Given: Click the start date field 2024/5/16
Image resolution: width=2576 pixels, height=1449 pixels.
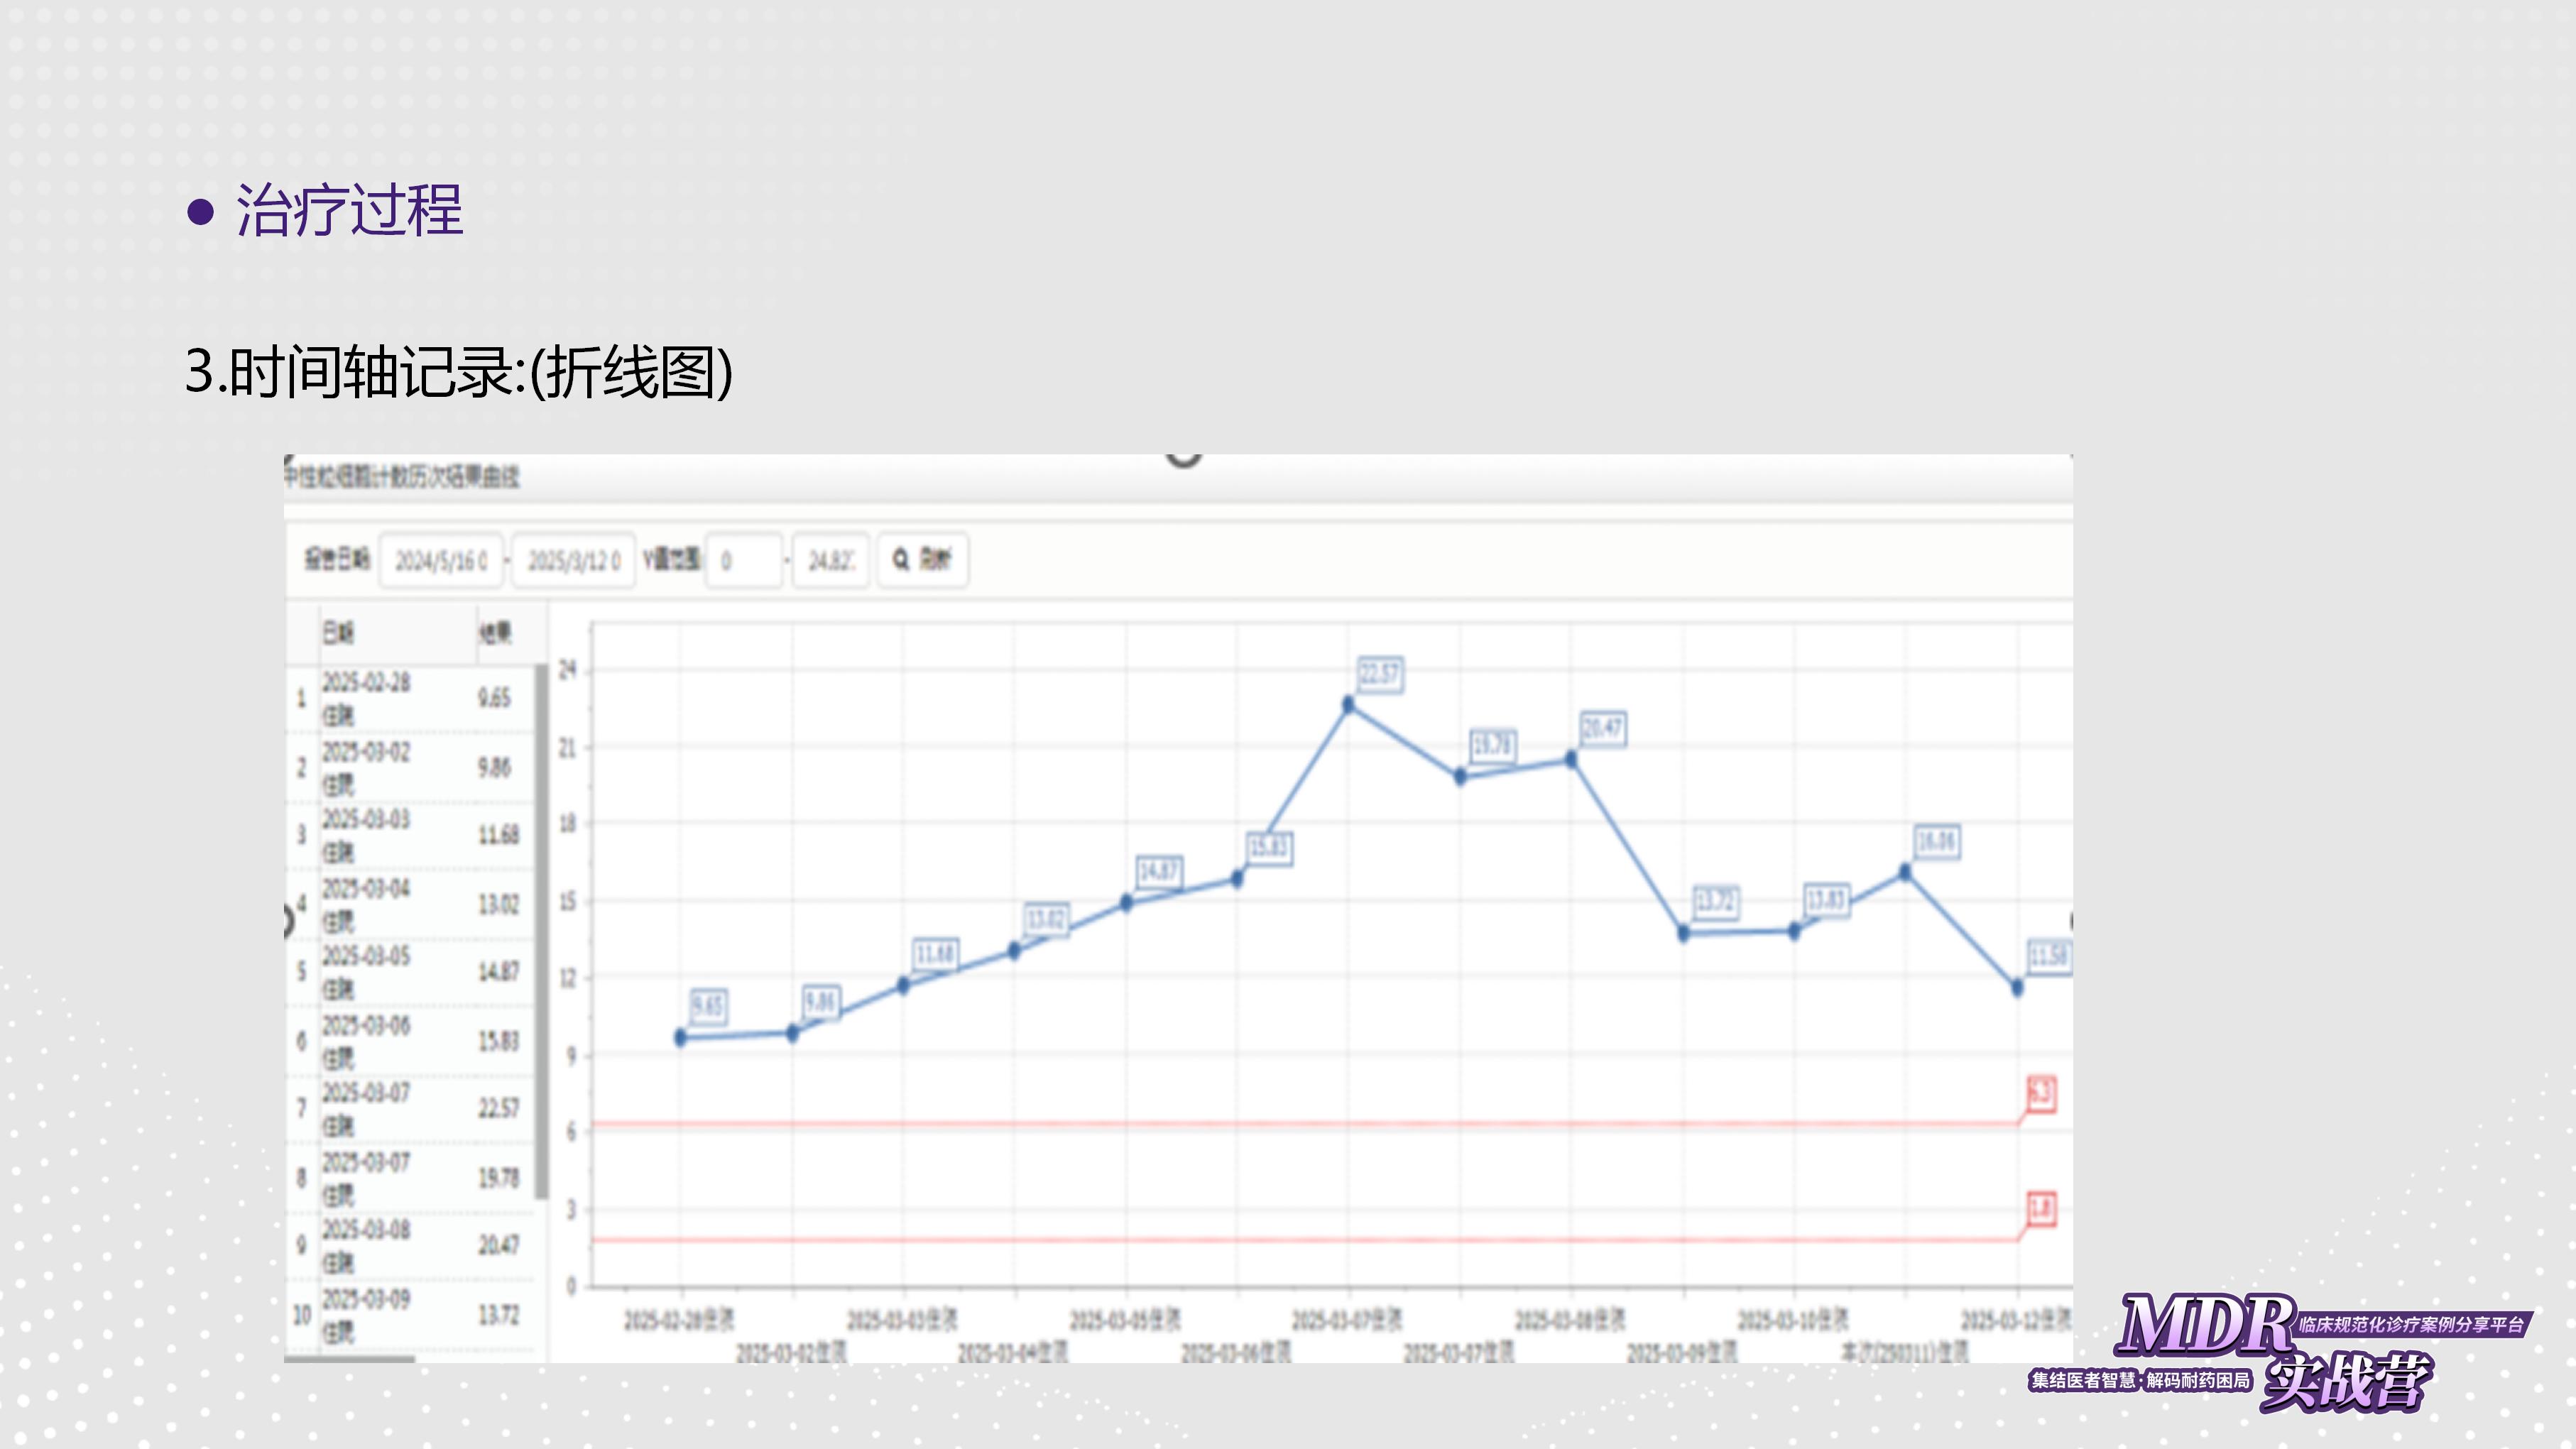Looking at the screenshot, I should 441,560.
